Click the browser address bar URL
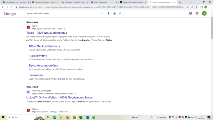The width and height of the screenshot is (213, 120). [x=101, y=7]
